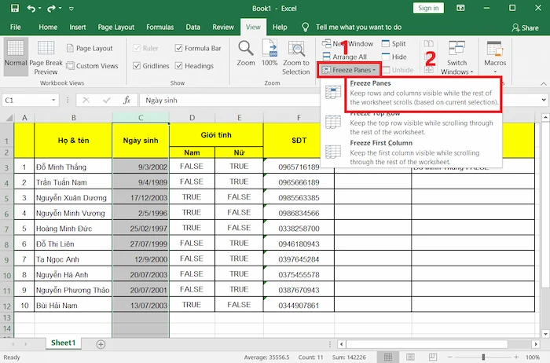Select cell containing Trần Tuấn Nam
The width and height of the screenshot is (550, 363).
(73, 182)
